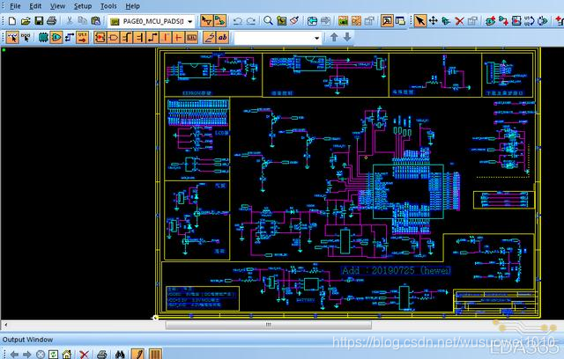564x359 pixels.
Task: Click the Select Nothing filter icon
Action: pos(26,37)
